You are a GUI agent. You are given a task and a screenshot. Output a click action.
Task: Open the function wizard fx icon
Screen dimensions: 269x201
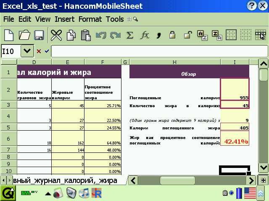tap(145, 35)
